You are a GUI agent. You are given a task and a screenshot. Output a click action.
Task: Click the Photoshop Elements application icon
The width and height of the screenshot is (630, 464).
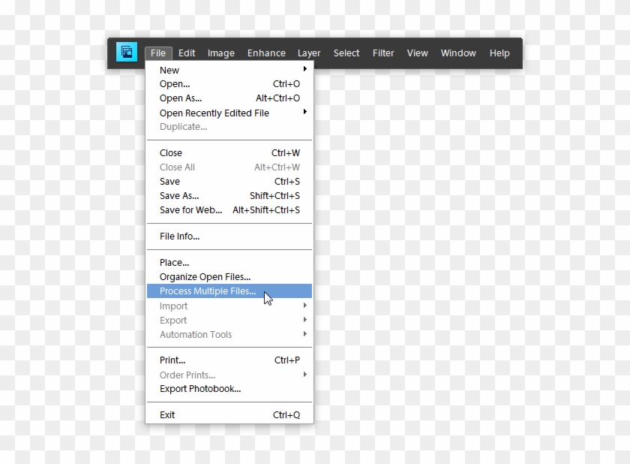point(126,53)
